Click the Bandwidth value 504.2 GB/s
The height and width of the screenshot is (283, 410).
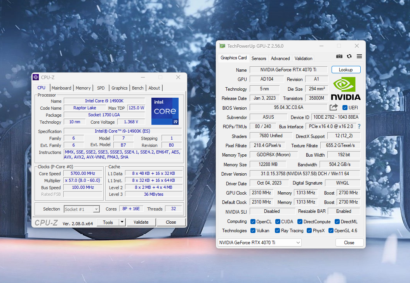340,164
